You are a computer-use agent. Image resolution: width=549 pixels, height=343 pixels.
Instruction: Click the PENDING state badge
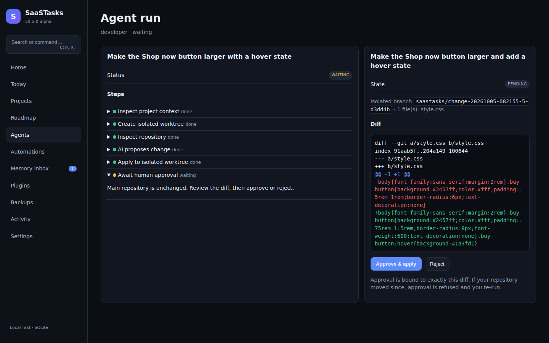pos(517,84)
